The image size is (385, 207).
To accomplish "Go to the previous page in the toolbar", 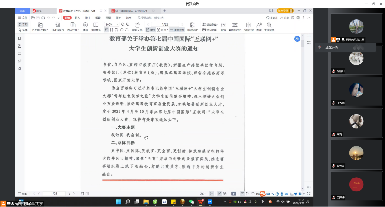I will (x=148, y=24).
